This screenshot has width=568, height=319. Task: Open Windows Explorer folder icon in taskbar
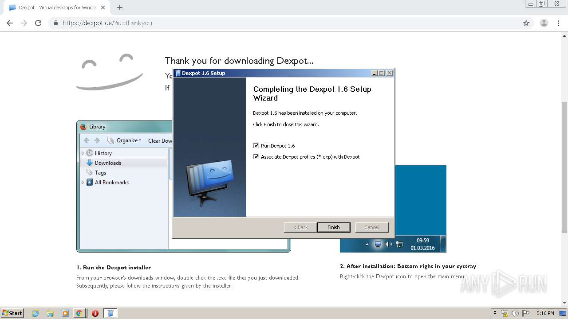point(50,313)
